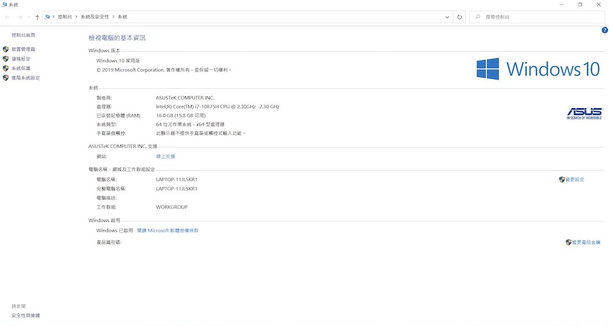Click ASUSTeK COMPUTER INC. manufacturer value

(185, 98)
